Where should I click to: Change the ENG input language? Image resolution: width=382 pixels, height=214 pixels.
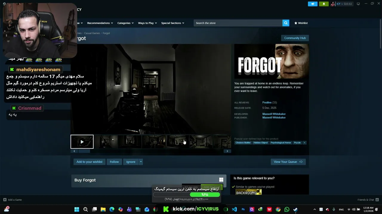click(x=341, y=209)
